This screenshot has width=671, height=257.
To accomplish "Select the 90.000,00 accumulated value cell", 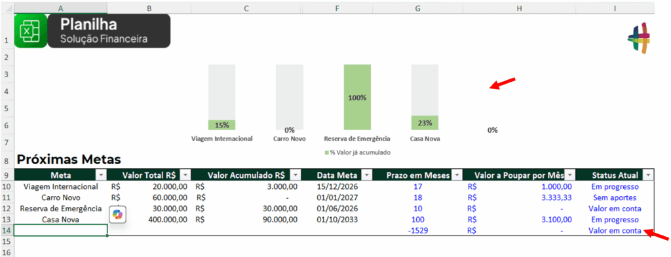I will click(246, 220).
